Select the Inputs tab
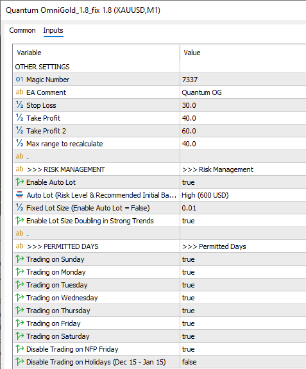The height and width of the screenshot is (369, 306). click(x=53, y=30)
